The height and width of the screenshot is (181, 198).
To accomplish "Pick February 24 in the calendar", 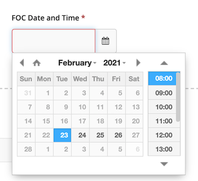I will [x=80, y=135].
